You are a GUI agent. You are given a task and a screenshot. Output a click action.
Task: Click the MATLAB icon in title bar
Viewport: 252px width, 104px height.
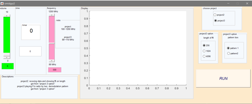coord(2,3)
